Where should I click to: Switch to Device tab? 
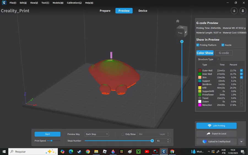coord(143,11)
